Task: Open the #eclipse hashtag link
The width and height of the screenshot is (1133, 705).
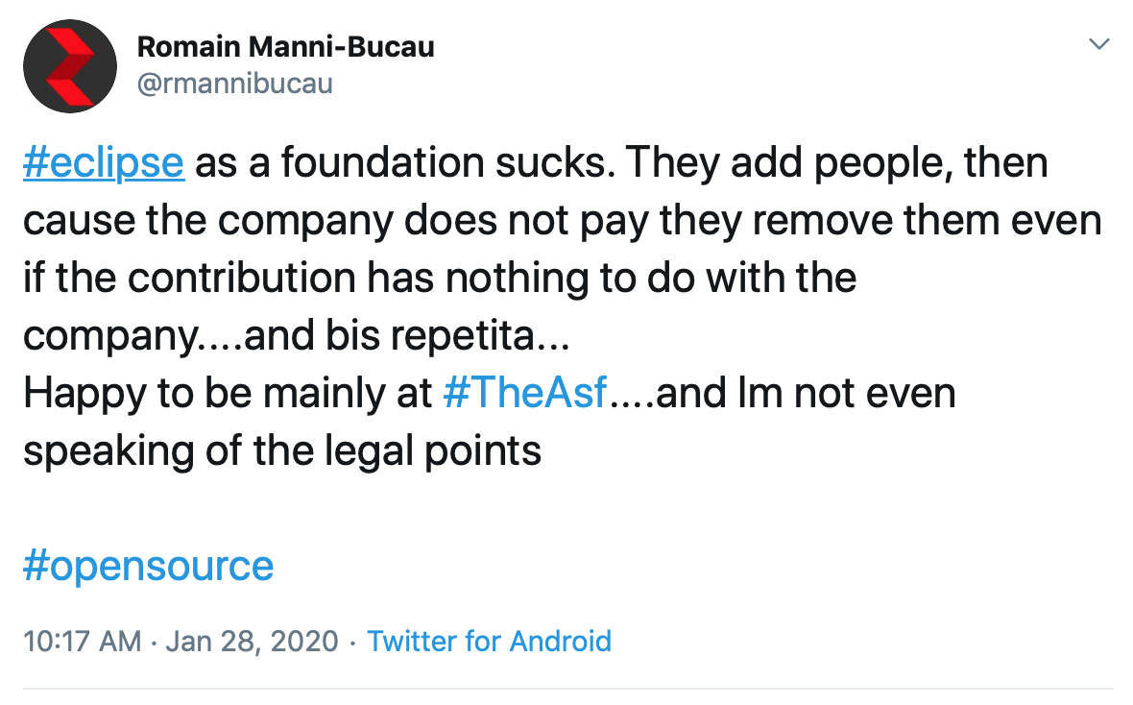Action: (x=103, y=163)
